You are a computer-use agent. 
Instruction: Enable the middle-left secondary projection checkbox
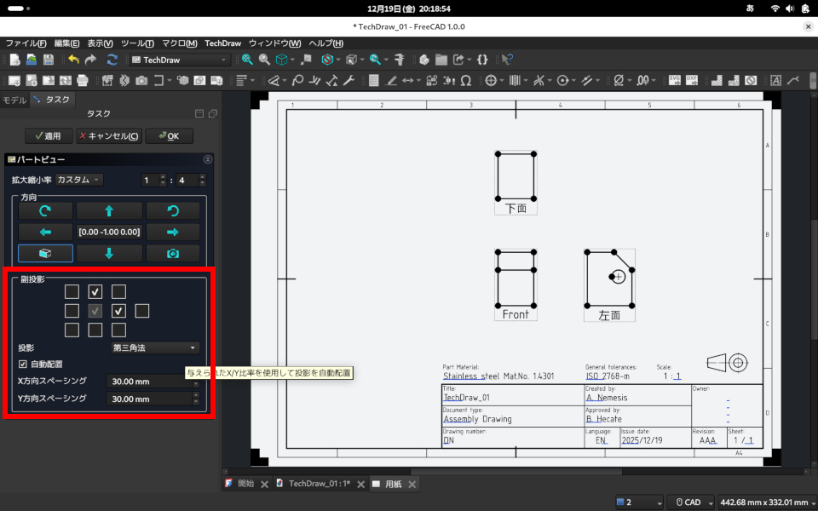[x=72, y=312]
